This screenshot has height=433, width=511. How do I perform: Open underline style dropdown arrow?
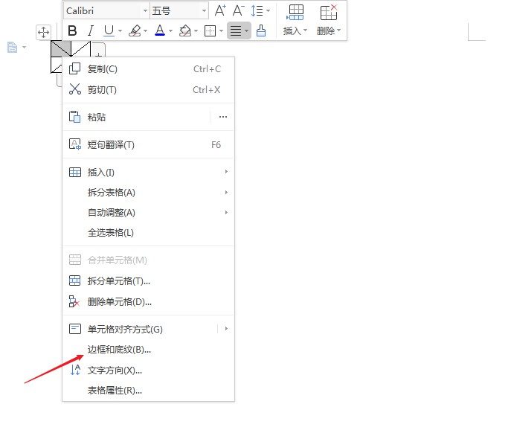point(120,31)
